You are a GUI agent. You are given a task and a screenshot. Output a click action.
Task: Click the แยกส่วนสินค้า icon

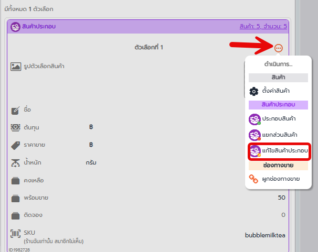coord(255,135)
